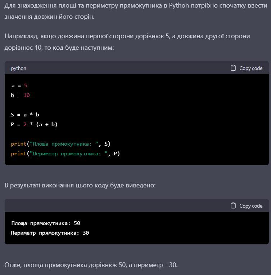The height and width of the screenshot is (275, 271).
Task: Click the first print keyword in the code
Action: [19, 144]
